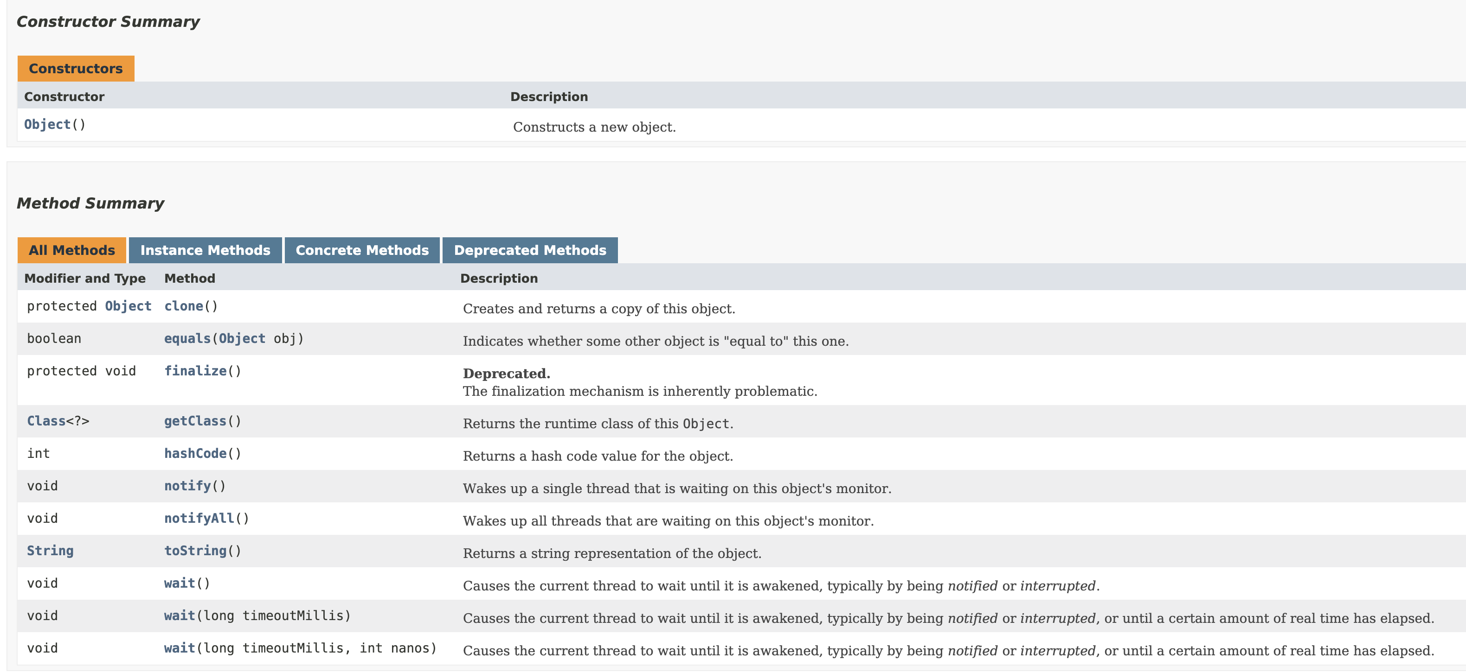Open the hashCode() method link
Screen dimensions: 1466x672
click(x=195, y=453)
